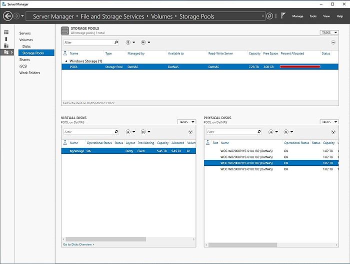Click the back navigation arrow
Image resolution: width=350 pixels, height=264 pixels.
click(x=7, y=16)
